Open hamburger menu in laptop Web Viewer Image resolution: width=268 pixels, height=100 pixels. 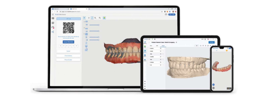(x=53, y=15)
